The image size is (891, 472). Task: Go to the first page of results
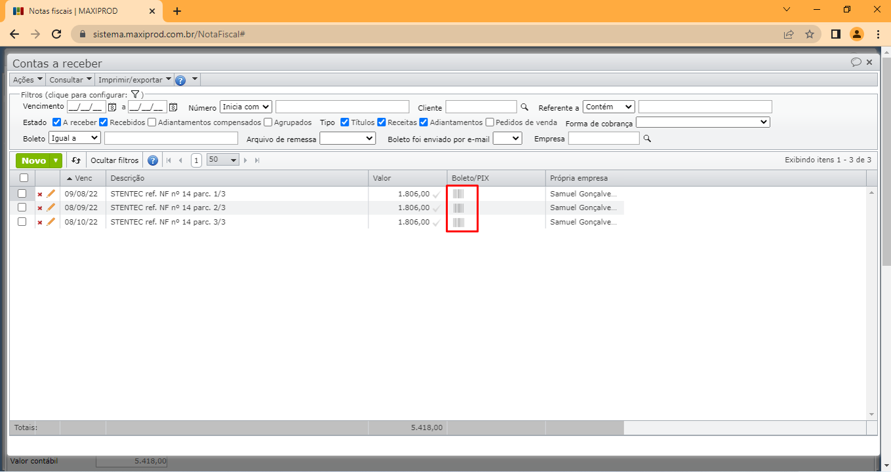[x=168, y=160]
